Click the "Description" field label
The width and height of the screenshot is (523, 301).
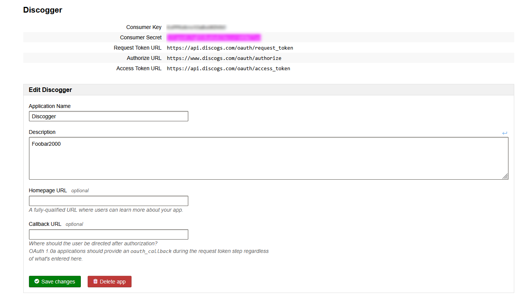coord(42,132)
